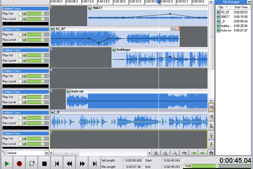
Task: Move track down with green down arrow
Action: point(211,144)
